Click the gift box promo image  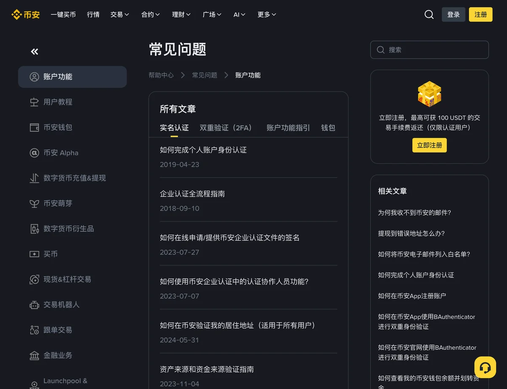click(x=429, y=94)
